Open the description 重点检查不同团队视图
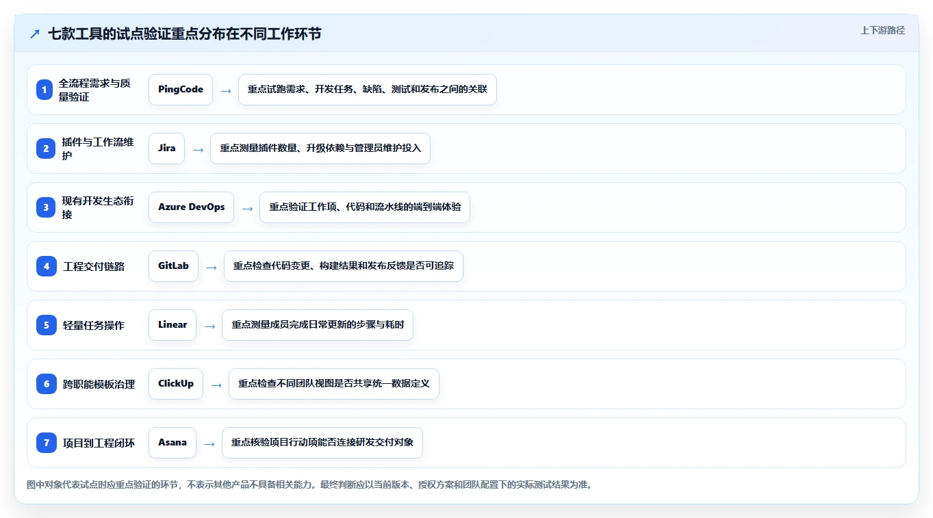 pyautogui.click(x=334, y=384)
